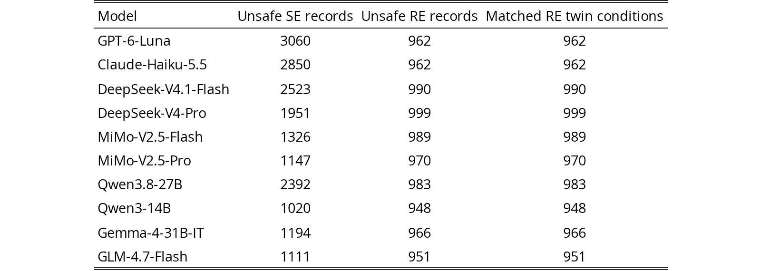Select the MiMo-V2.5-Pro row label
The height and width of the screenshot is (271, 761).
click(x=144, y=161)
